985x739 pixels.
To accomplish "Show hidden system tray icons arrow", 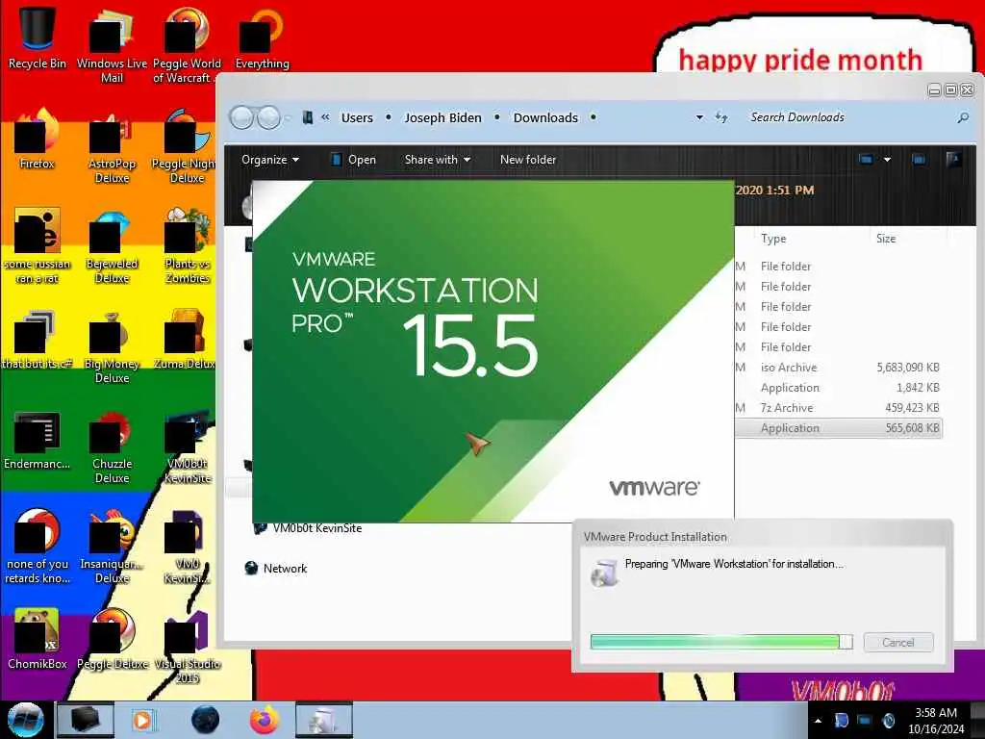I will pyautogui.click(x=818, y=721).
